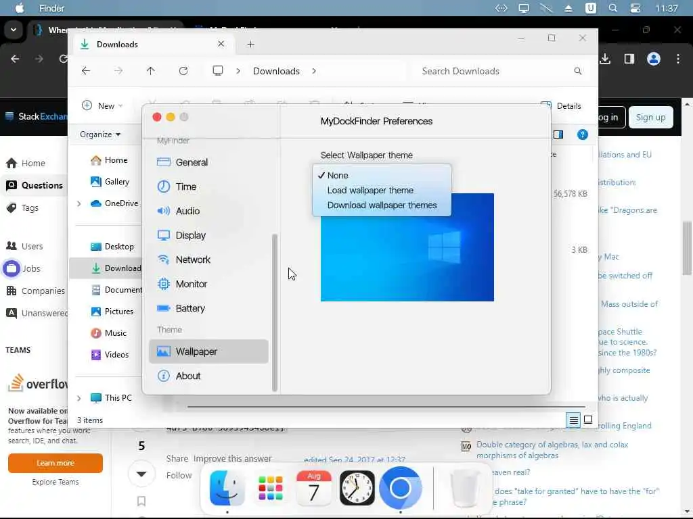Open Music folder in Explorer
The width and height of the screenshot is (693, 519).
coord(109,332)
